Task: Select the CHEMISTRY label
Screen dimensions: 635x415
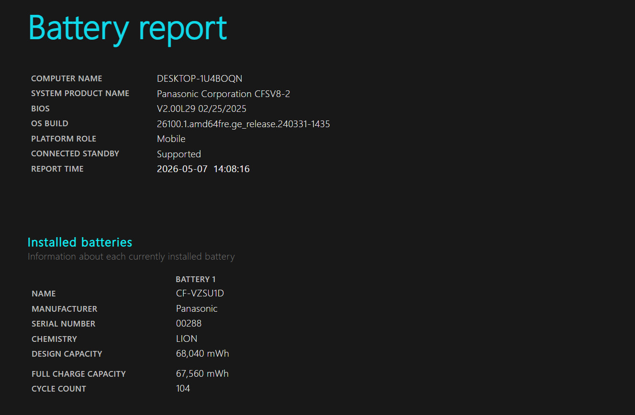Action: 54,339
